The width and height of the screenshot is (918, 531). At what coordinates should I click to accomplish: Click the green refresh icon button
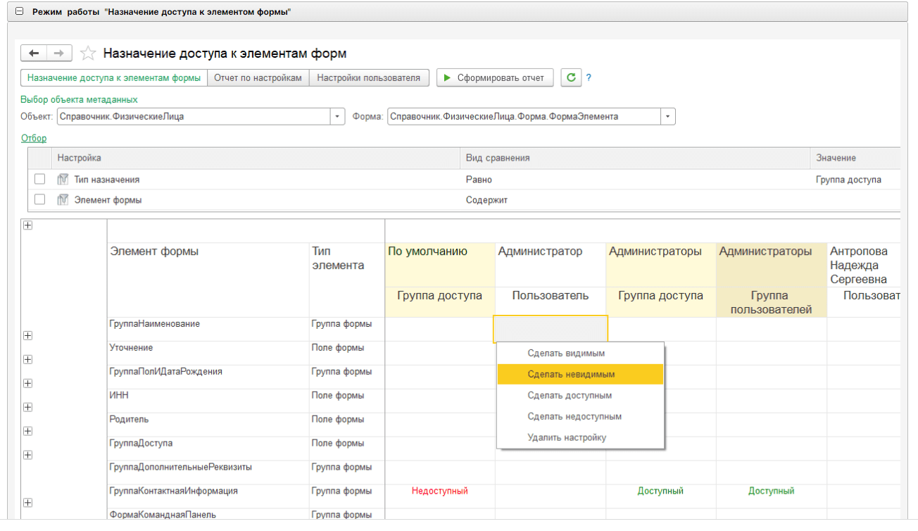tap(570, 77)
